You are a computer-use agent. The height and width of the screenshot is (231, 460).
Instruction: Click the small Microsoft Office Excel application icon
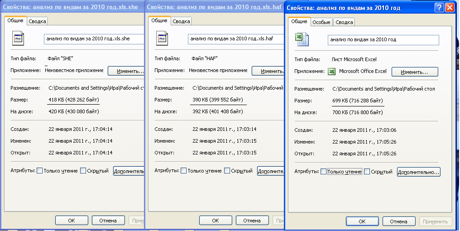click(x=332, y=71)
